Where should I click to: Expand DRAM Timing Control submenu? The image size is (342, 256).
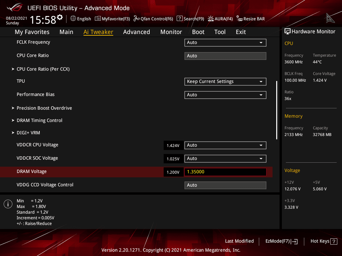(39, 120)
